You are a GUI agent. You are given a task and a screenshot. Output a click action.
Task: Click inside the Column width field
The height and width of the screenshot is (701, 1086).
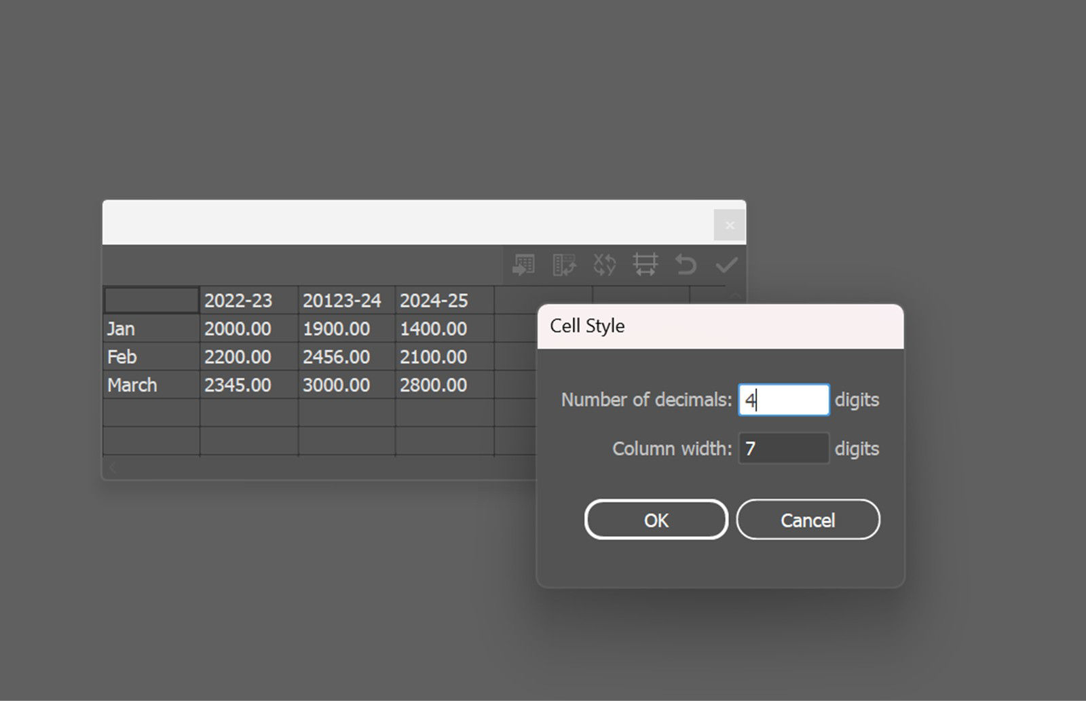pos(783,449)
